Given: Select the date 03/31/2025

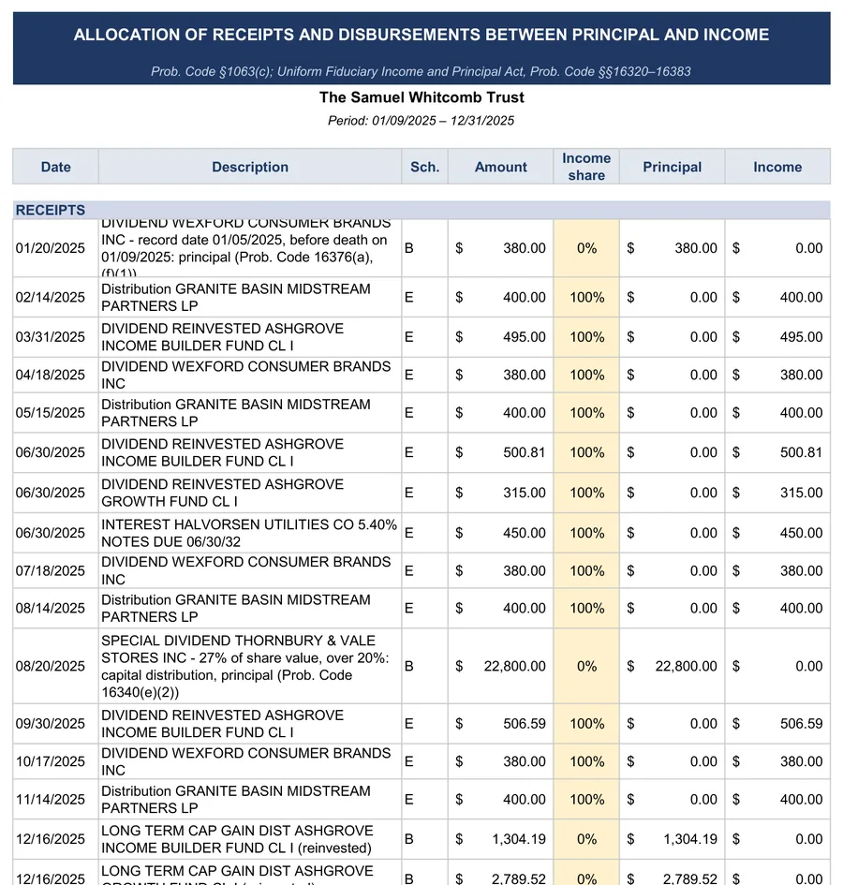Looking at the screenshot, I should [x=51, y=337].
